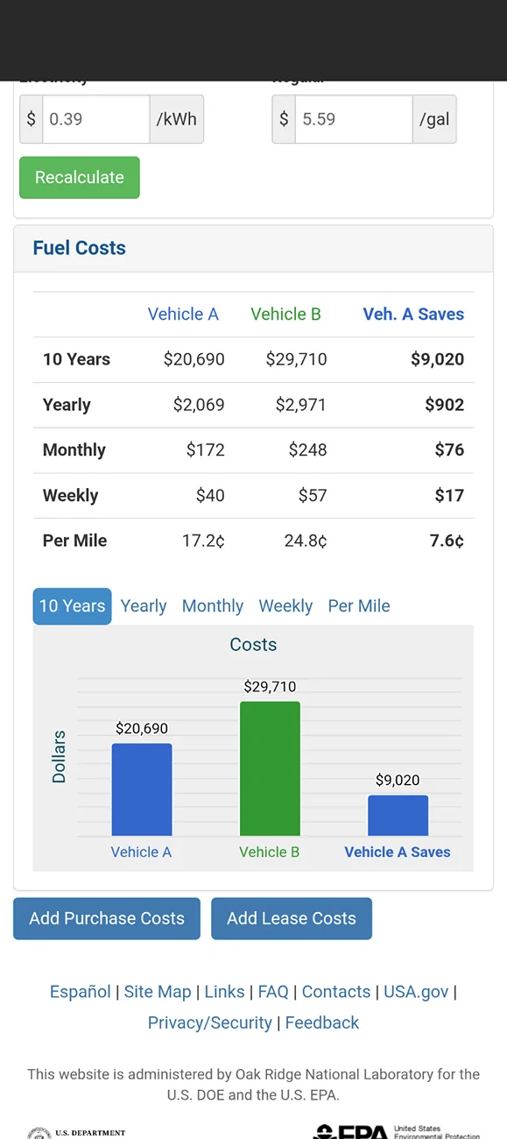507x1139 pixels.
Task: Select the currently active 10 Years tab
Action: coord(72,605)
